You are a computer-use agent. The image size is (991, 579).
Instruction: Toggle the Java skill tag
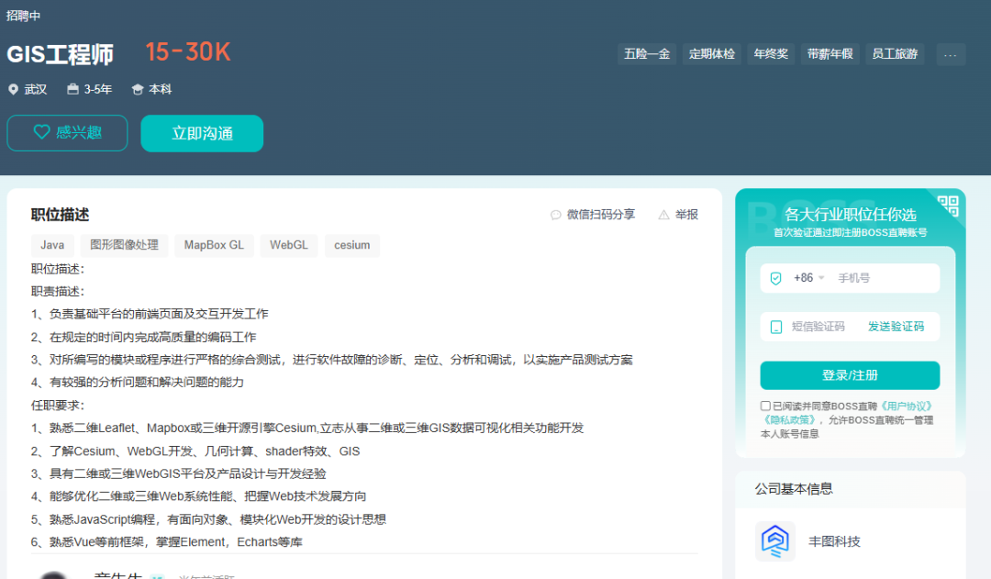tap(52, 245)
